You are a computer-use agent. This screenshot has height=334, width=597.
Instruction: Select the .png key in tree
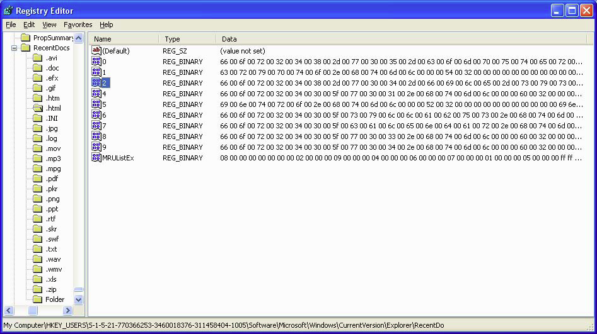click(52, 199)
